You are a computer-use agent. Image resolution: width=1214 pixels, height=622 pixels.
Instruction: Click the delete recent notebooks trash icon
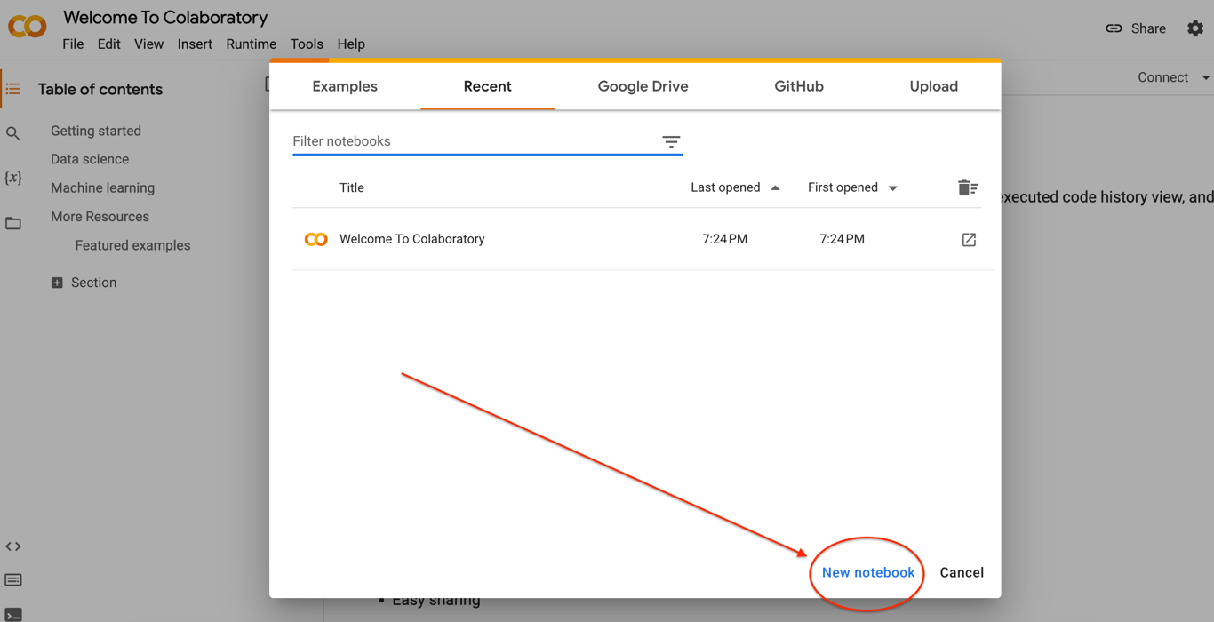pos(968,187)
